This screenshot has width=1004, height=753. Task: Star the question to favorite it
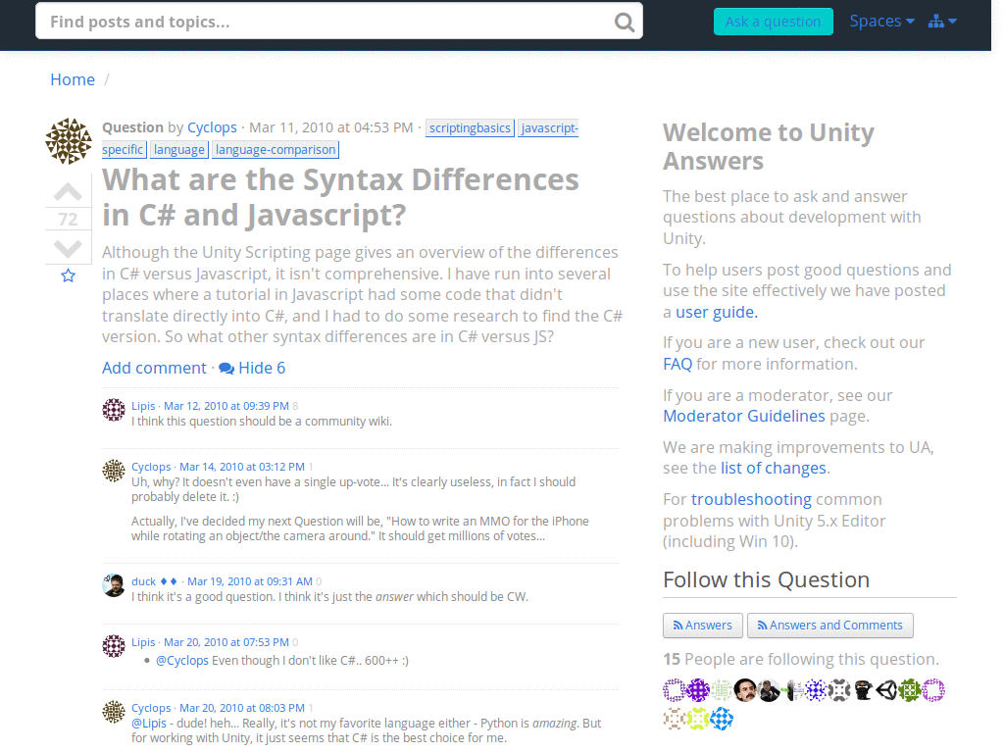pyautogui.click(x=68, y=276)
